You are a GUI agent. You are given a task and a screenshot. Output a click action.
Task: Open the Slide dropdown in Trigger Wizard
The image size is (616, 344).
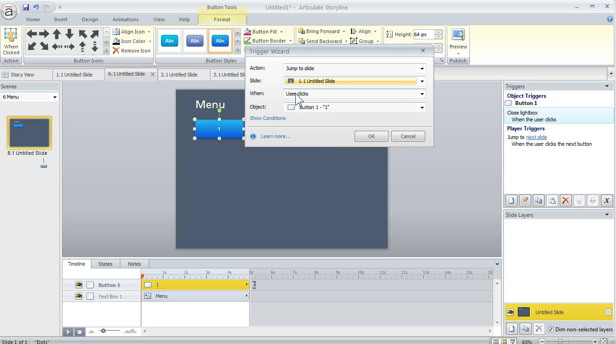422,81
